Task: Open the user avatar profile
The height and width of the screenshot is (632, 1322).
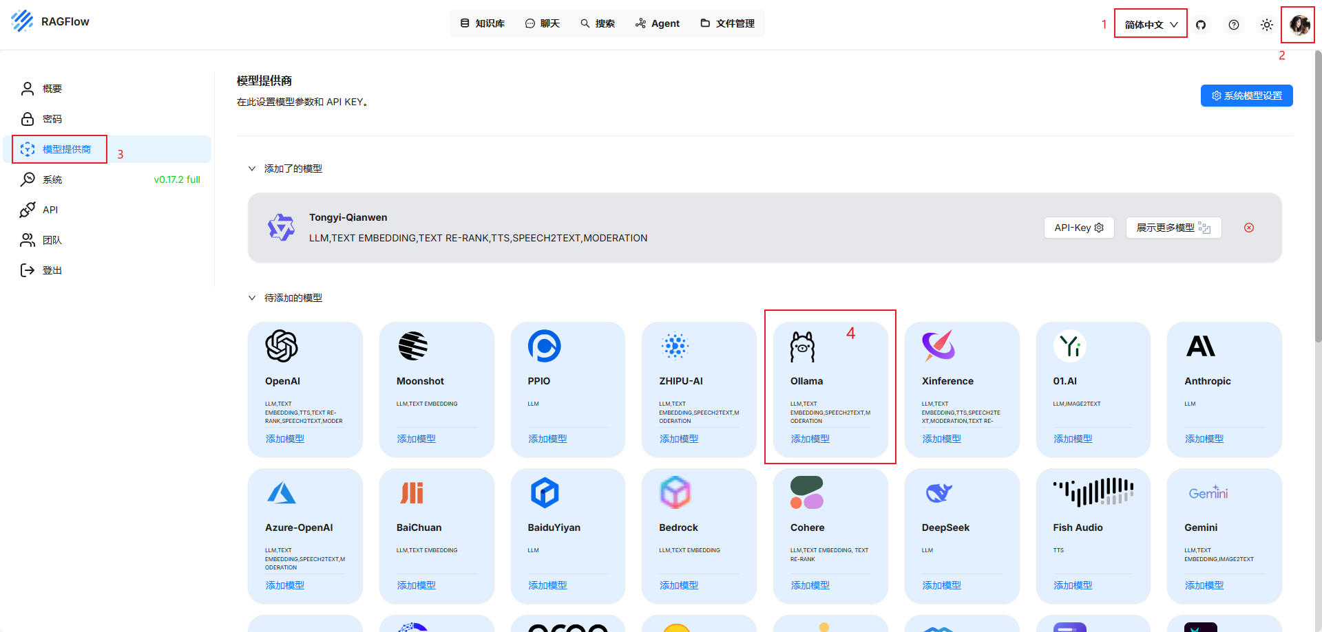Action: tap(1299, 25)
